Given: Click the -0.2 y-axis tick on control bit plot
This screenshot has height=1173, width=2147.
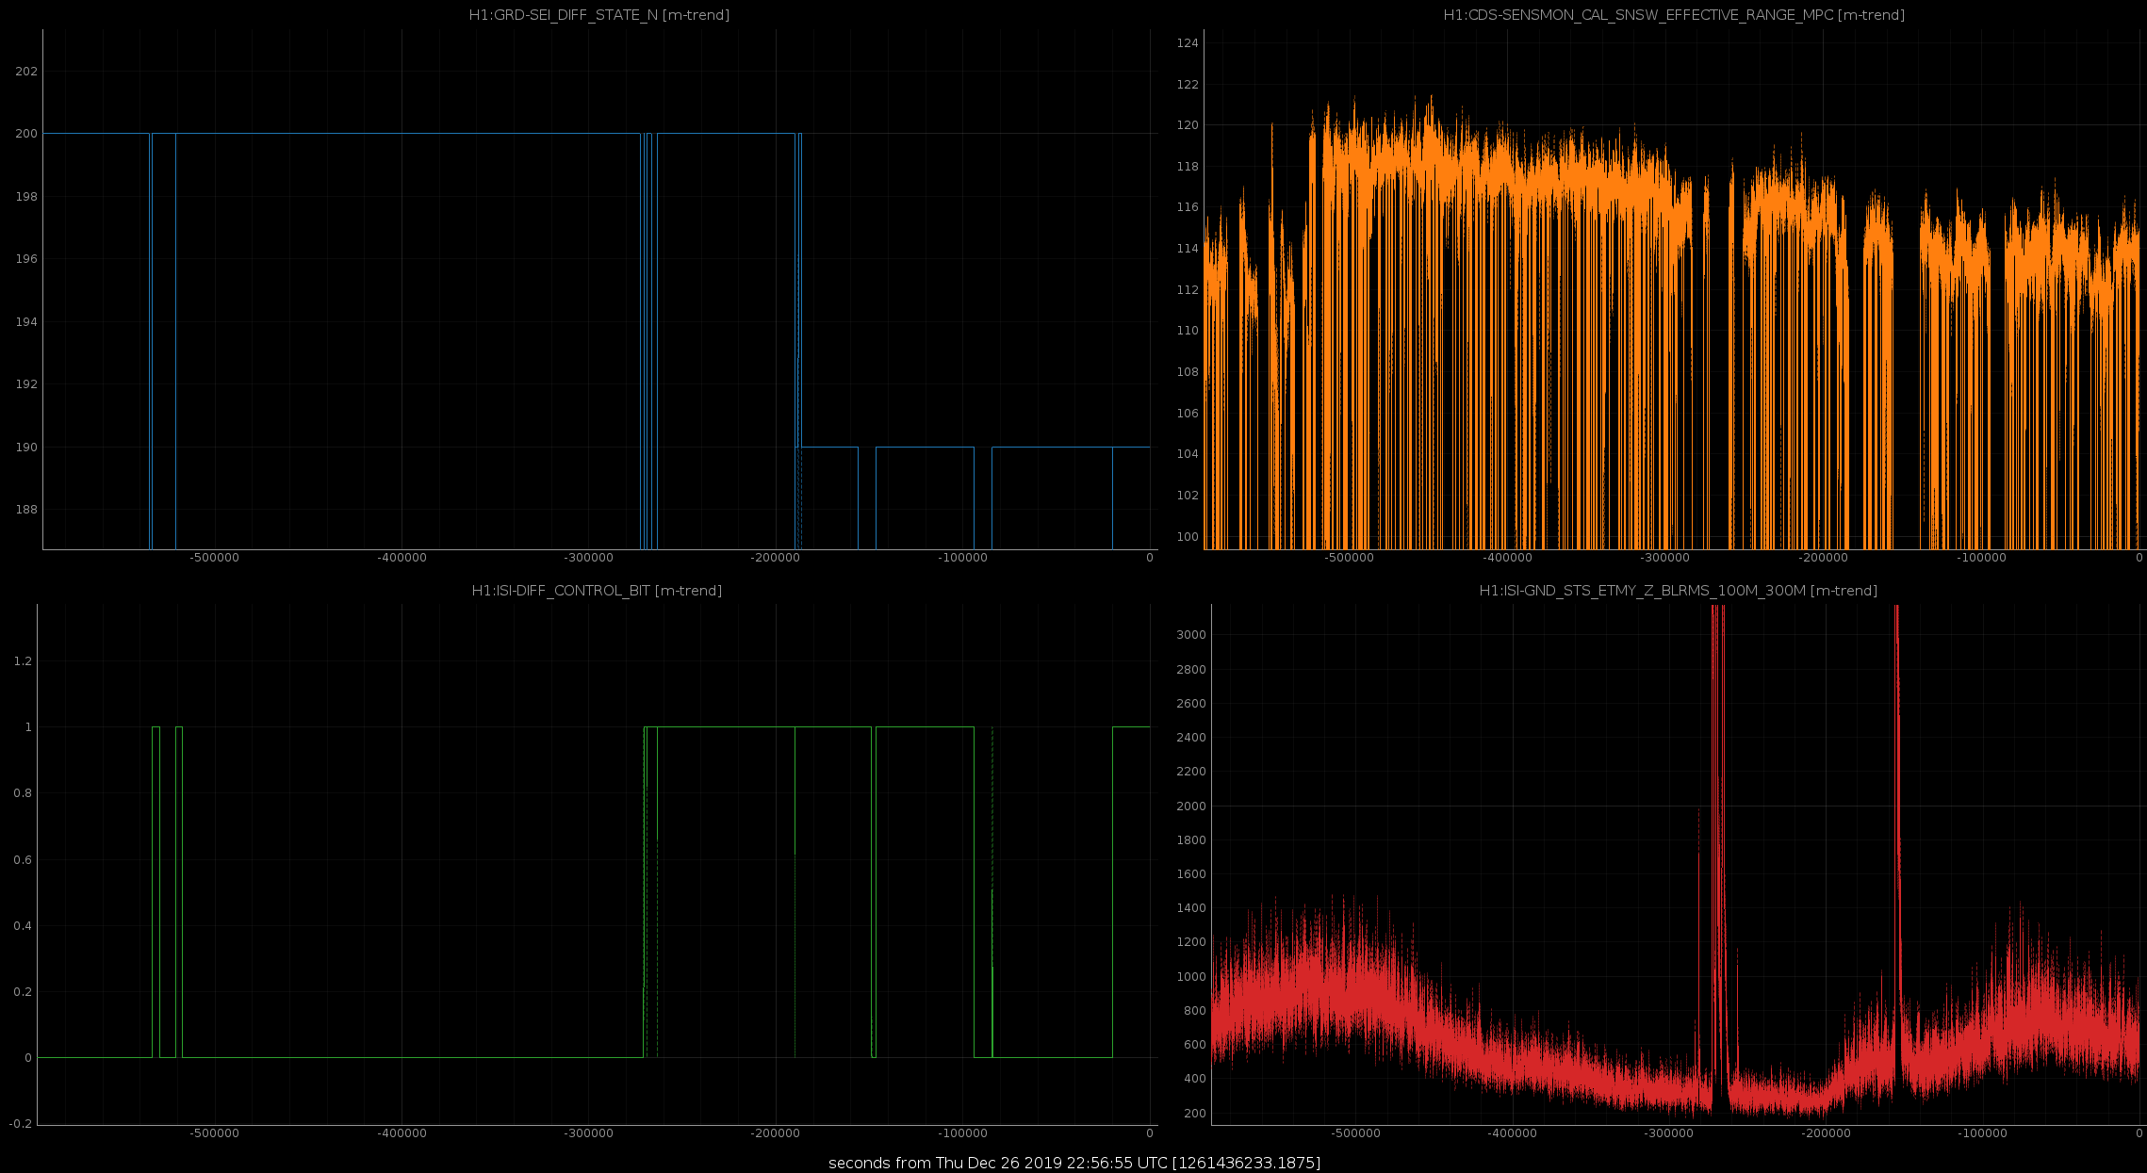Looking at the screenshot, I should (22, 1124).
